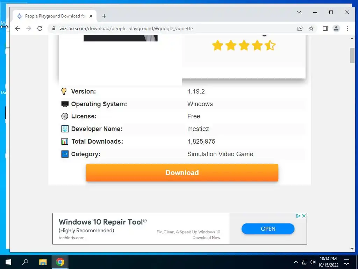Screen dimensions: 358x269
Task: Click the five-star rating display
Action: coord(244,45)
